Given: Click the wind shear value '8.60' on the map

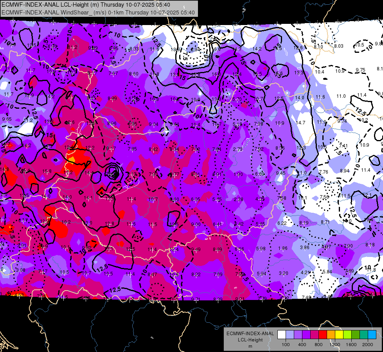Looking at the screenshot, I should pos(134,74).
